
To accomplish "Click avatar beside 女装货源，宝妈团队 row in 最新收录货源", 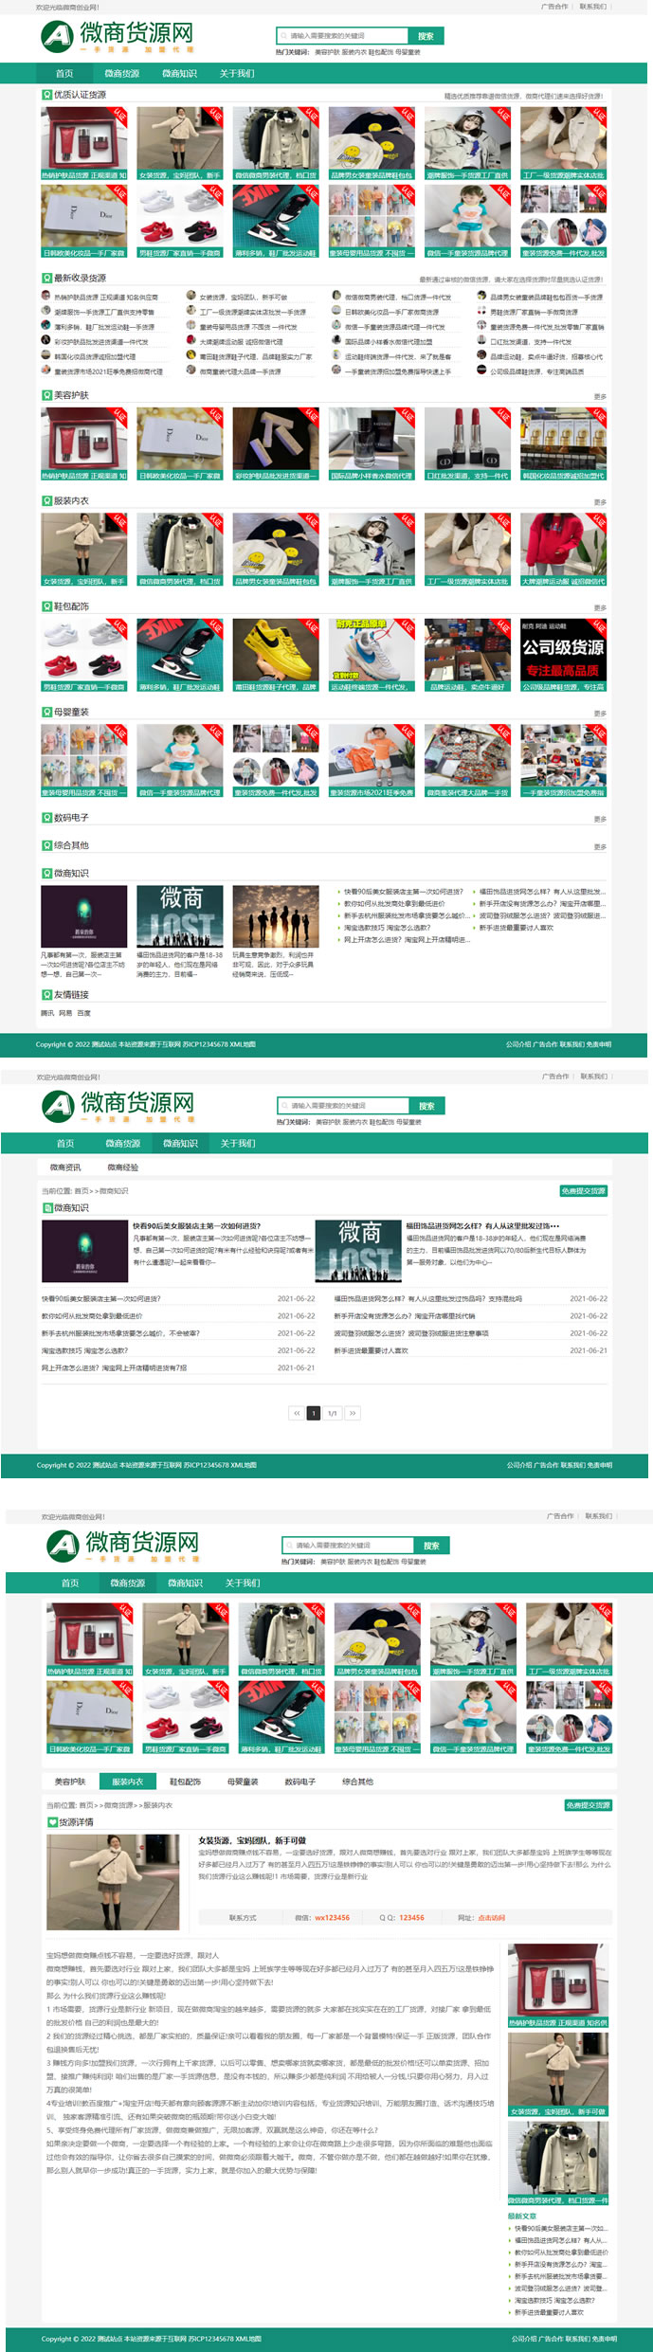I will click(x=190, y=296).
